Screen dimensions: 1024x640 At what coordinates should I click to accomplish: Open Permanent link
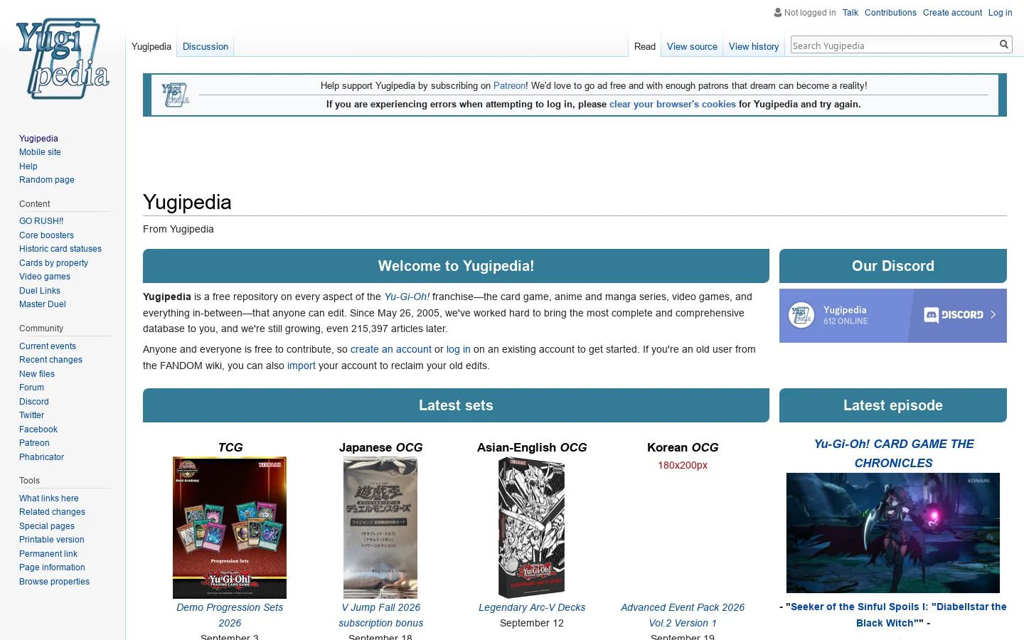click(x=48, y=554)
